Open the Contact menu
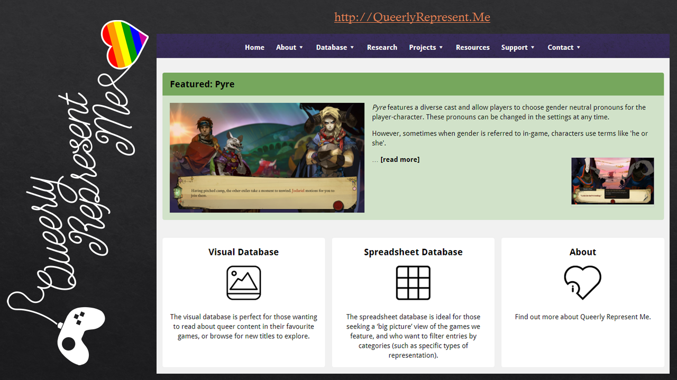The height and width of the screenshot is (380, 677). (x=561, y=47)
